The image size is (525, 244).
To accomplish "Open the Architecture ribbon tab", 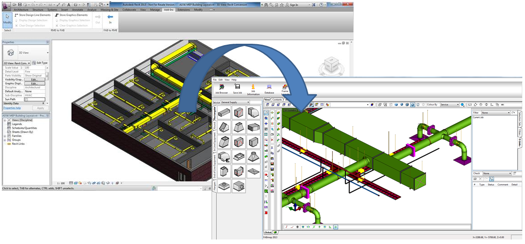I will click(x=21, y=9).
